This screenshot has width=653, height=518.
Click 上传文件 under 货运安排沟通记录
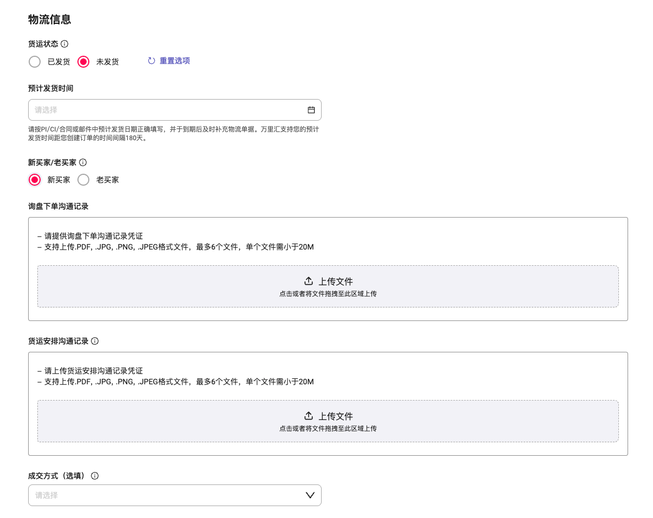pyautogui.click(x=336, y=416)
